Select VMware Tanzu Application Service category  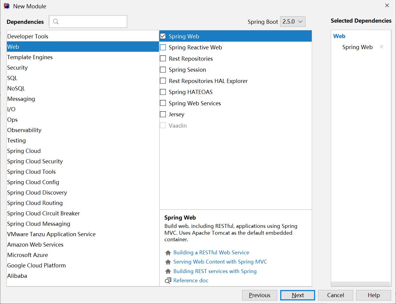[x=83, y=234]
